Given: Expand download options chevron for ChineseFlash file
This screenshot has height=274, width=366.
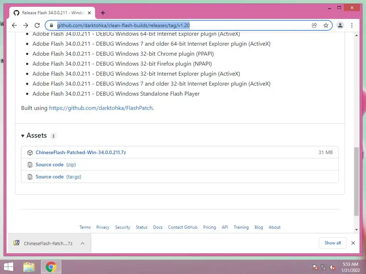Looking at the screenshot, I should point(83,243).
